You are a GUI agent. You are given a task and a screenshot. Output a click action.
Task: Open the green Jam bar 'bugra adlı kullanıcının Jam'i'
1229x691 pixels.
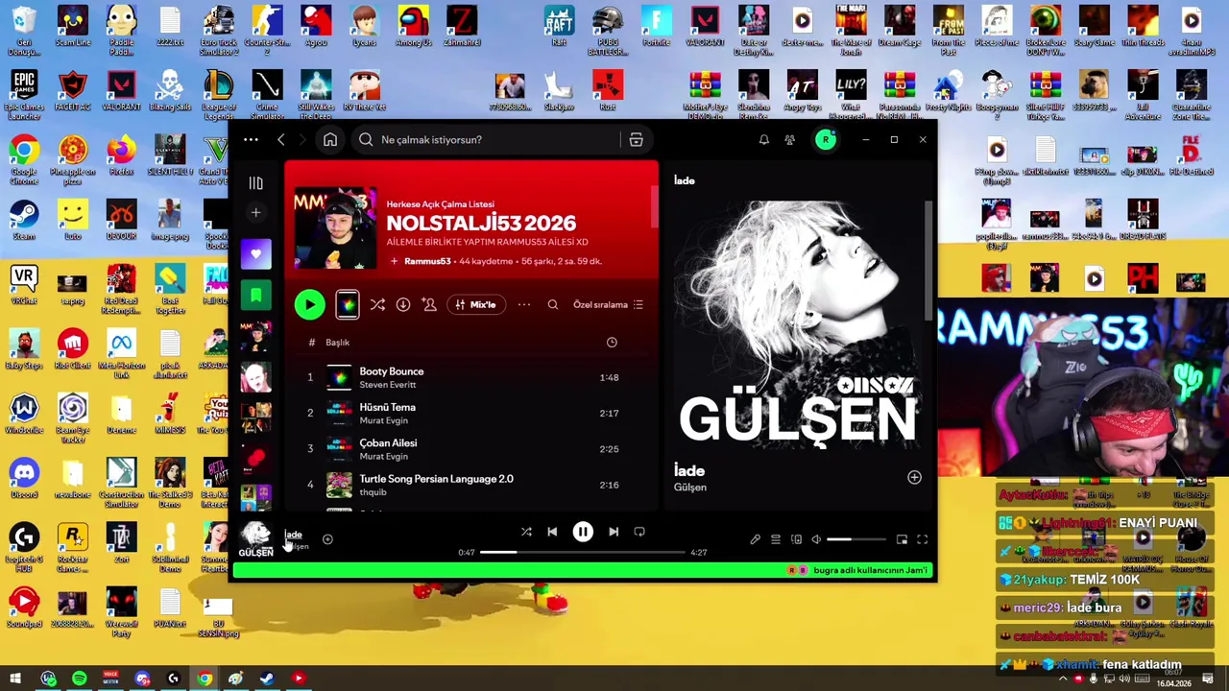(583, 571)
